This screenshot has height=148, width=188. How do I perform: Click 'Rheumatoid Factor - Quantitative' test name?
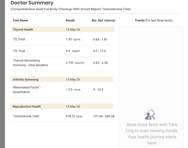[x=27, y=90]
